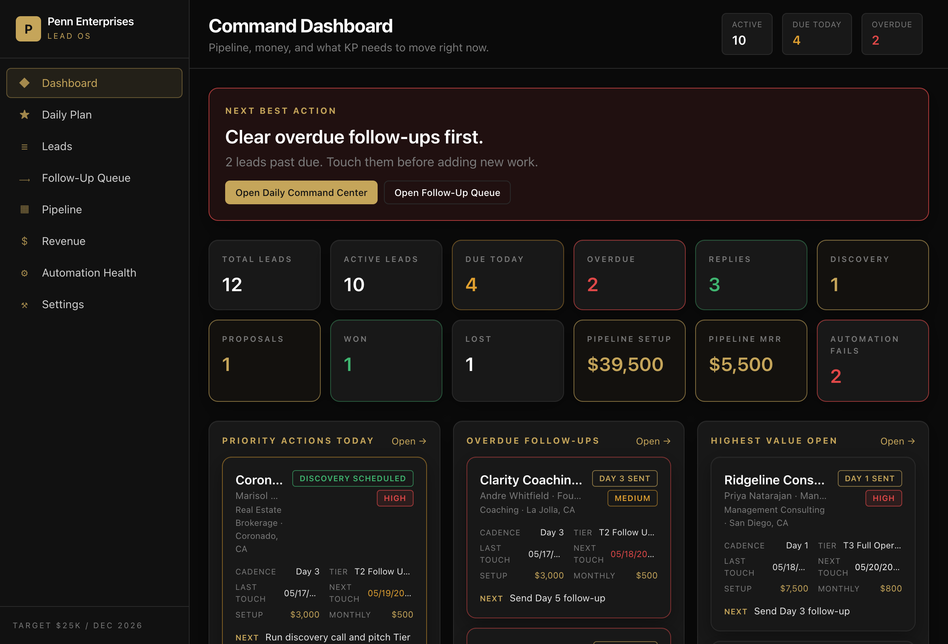Click 'Clear overdue follow-ups first.' heading
Viewport: 948px width, 644px height.
click(x=354, y=137)
